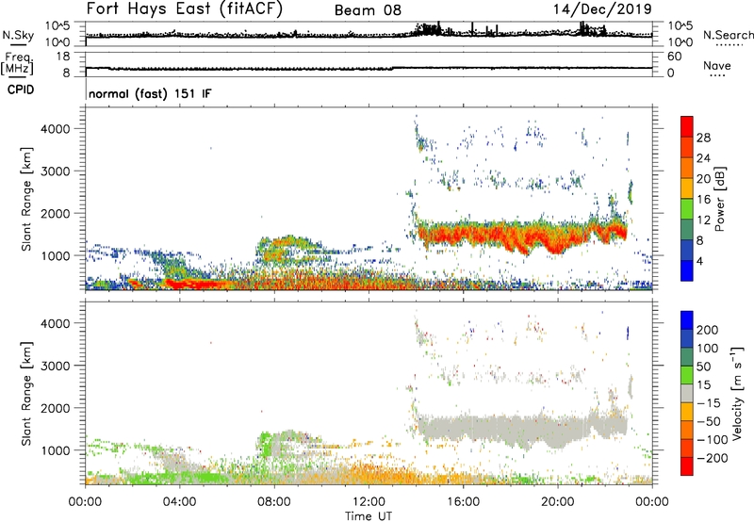Click the '-50' label on the velocity color bar
This screenshot has width=754, height=522.
tap(709, 421)
